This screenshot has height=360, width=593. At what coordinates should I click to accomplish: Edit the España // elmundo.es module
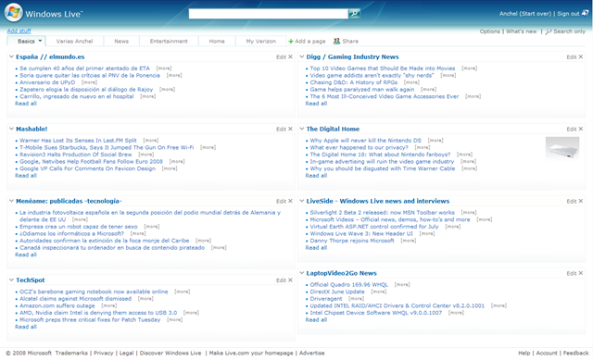pyautogui.click(x=281, y=57)
